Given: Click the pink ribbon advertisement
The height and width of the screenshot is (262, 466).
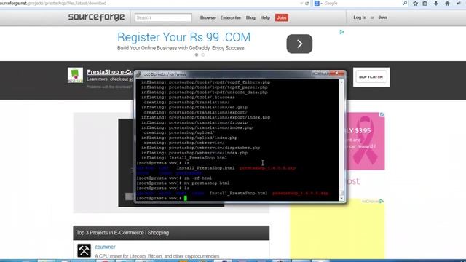Looking at the screenshot, I should click(366, 141).
